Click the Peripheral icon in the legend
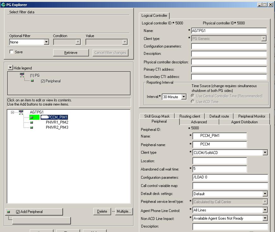 click(32, 81)
